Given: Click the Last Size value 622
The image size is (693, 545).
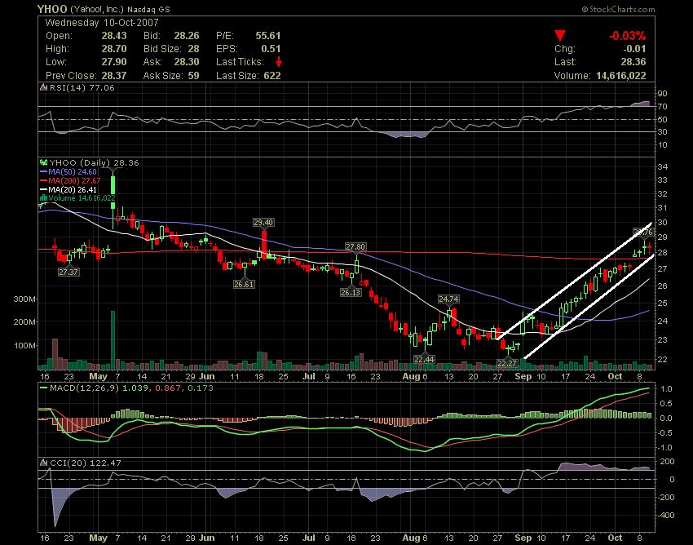Looking at the screenshot, I should 272,75.
